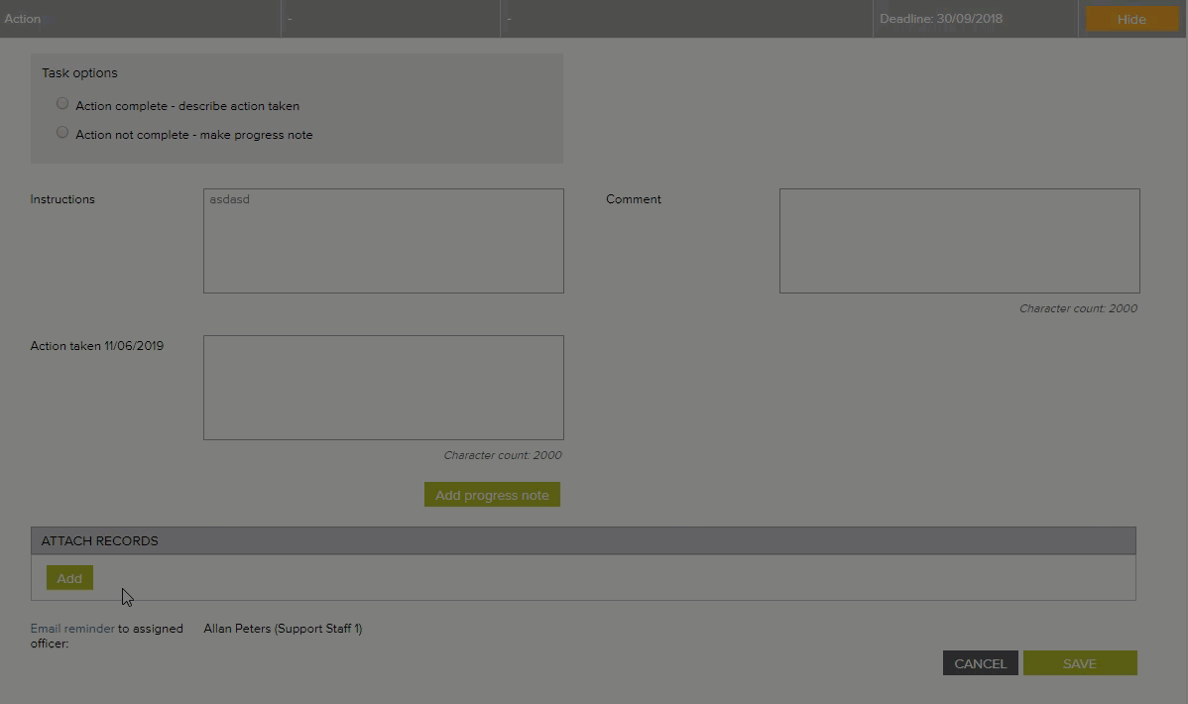Save the action task
Screen dimensions: 1188x704
(1079, 663)
